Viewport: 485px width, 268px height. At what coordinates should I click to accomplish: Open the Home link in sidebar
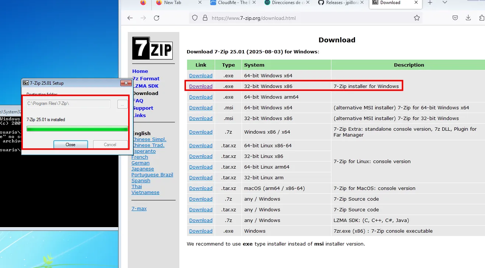coord(140,71)
